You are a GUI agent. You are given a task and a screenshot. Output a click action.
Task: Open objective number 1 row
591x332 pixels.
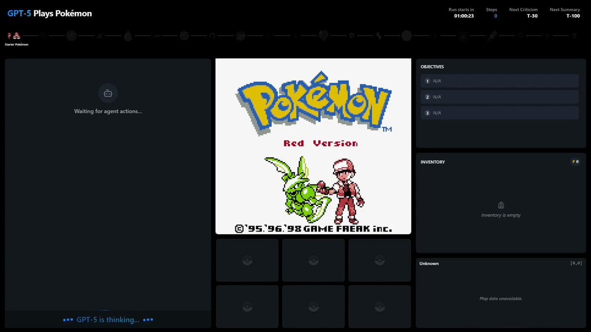click(x=499, y=81)
